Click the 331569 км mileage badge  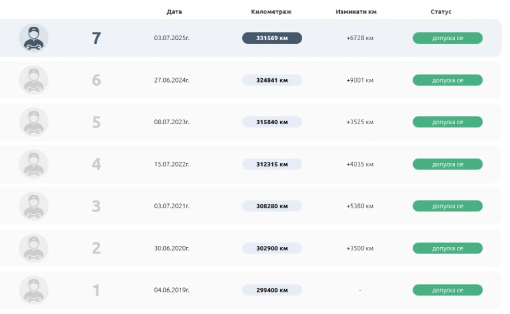click(x=272, y=38)
